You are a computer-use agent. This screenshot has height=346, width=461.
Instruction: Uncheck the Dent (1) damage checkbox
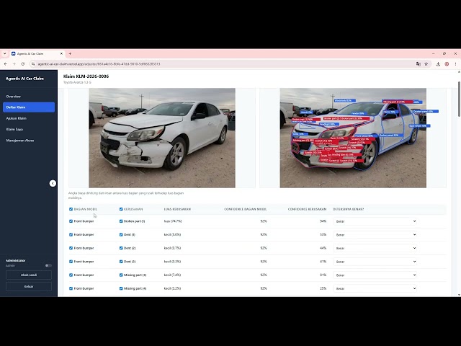pyautogui.click(x=121, y=234)
